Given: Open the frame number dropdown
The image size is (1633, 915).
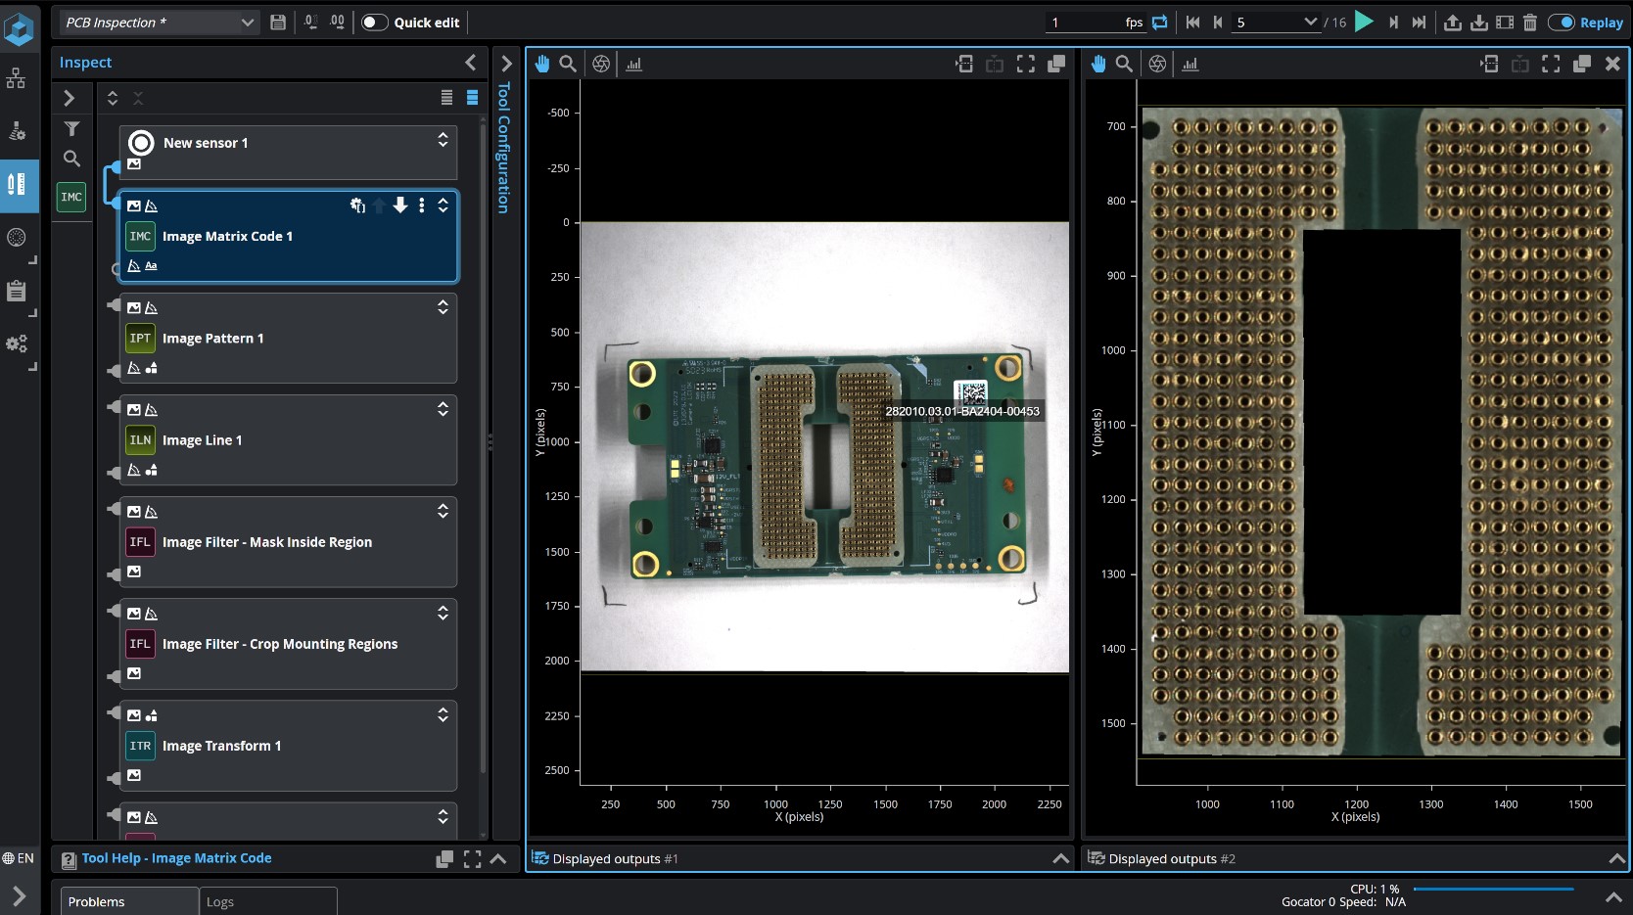Looking at the screenshot, I should point(1310,22).
